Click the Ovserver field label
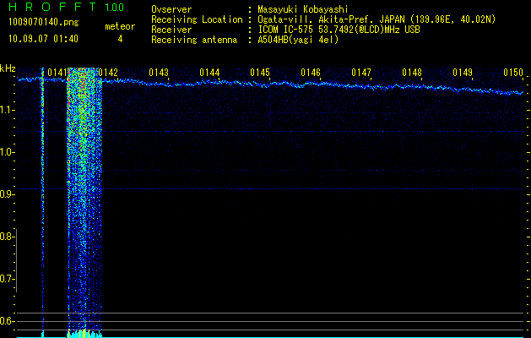Screen dimensions: 531x338 click(171, 9)
